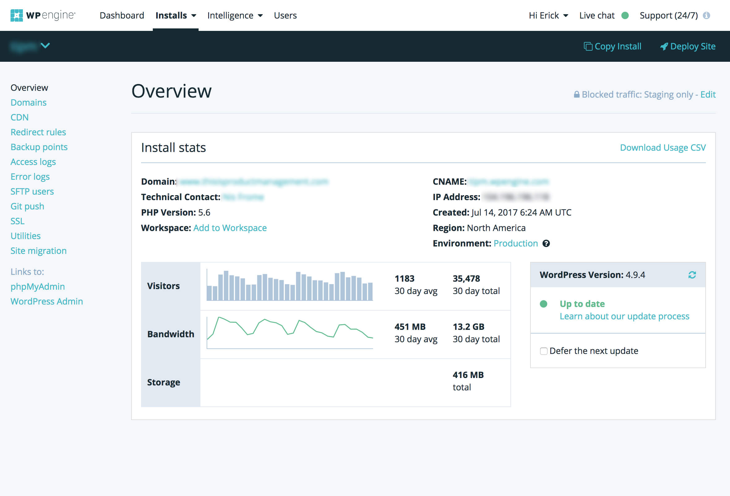Screen dimensions: 730x496
Task: Open the Intelligence dropdown menu
Action: (x=235, y=15)
